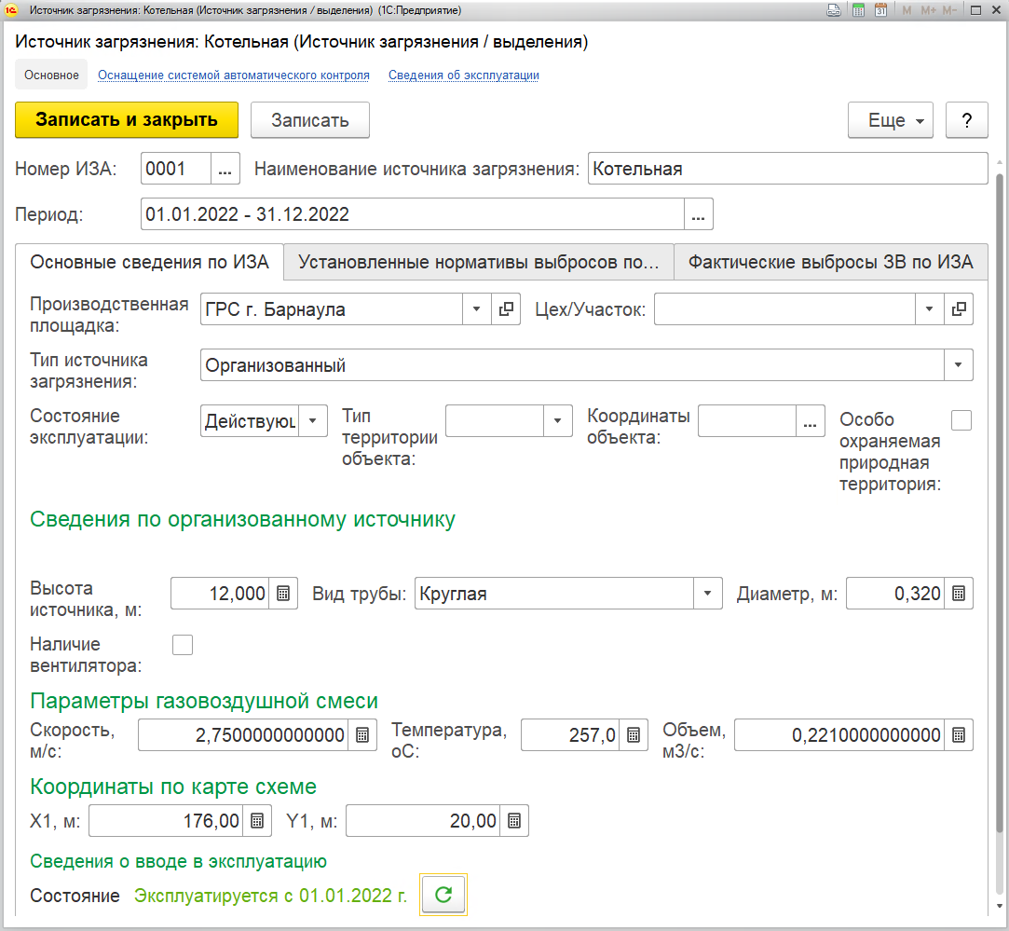
Task: Click the M memory button in title bar
Action: click(x=907, y=10)
